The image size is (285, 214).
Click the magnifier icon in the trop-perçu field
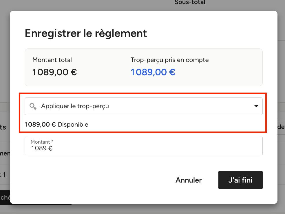tap(33, 106)
